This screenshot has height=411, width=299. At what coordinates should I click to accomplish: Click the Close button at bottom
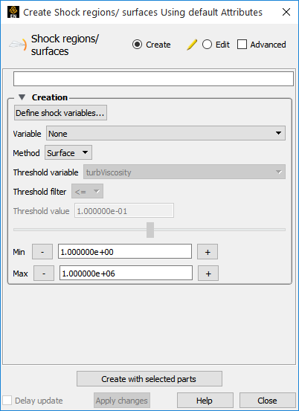(x=268, y=401)
